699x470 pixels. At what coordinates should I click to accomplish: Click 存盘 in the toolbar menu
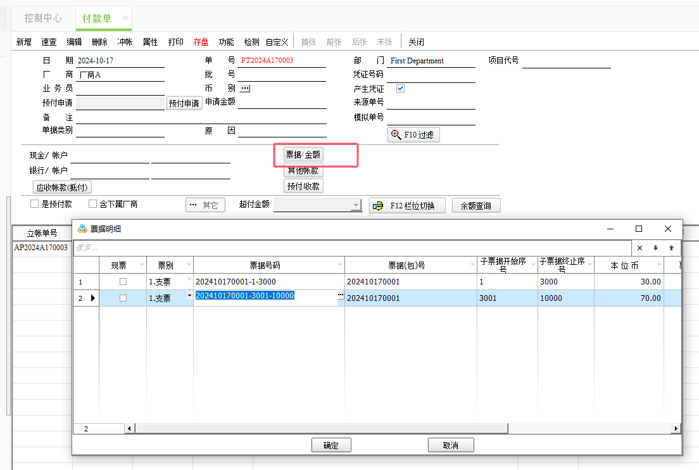tap(201, 42)
